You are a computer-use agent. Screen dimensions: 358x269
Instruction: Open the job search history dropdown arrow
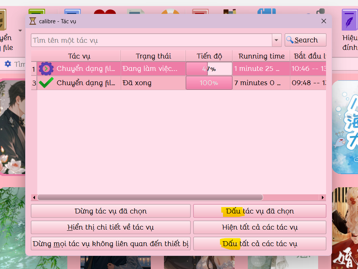point(276,40)
